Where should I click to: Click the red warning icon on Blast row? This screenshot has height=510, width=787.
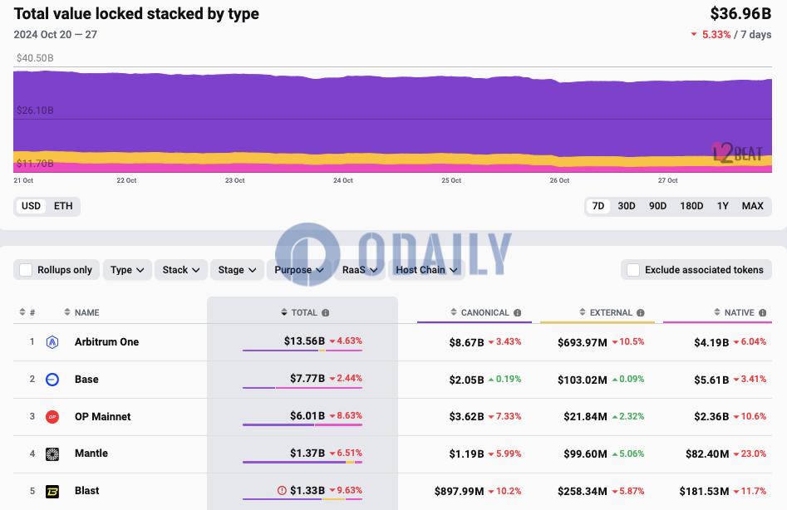pos(282,490)
